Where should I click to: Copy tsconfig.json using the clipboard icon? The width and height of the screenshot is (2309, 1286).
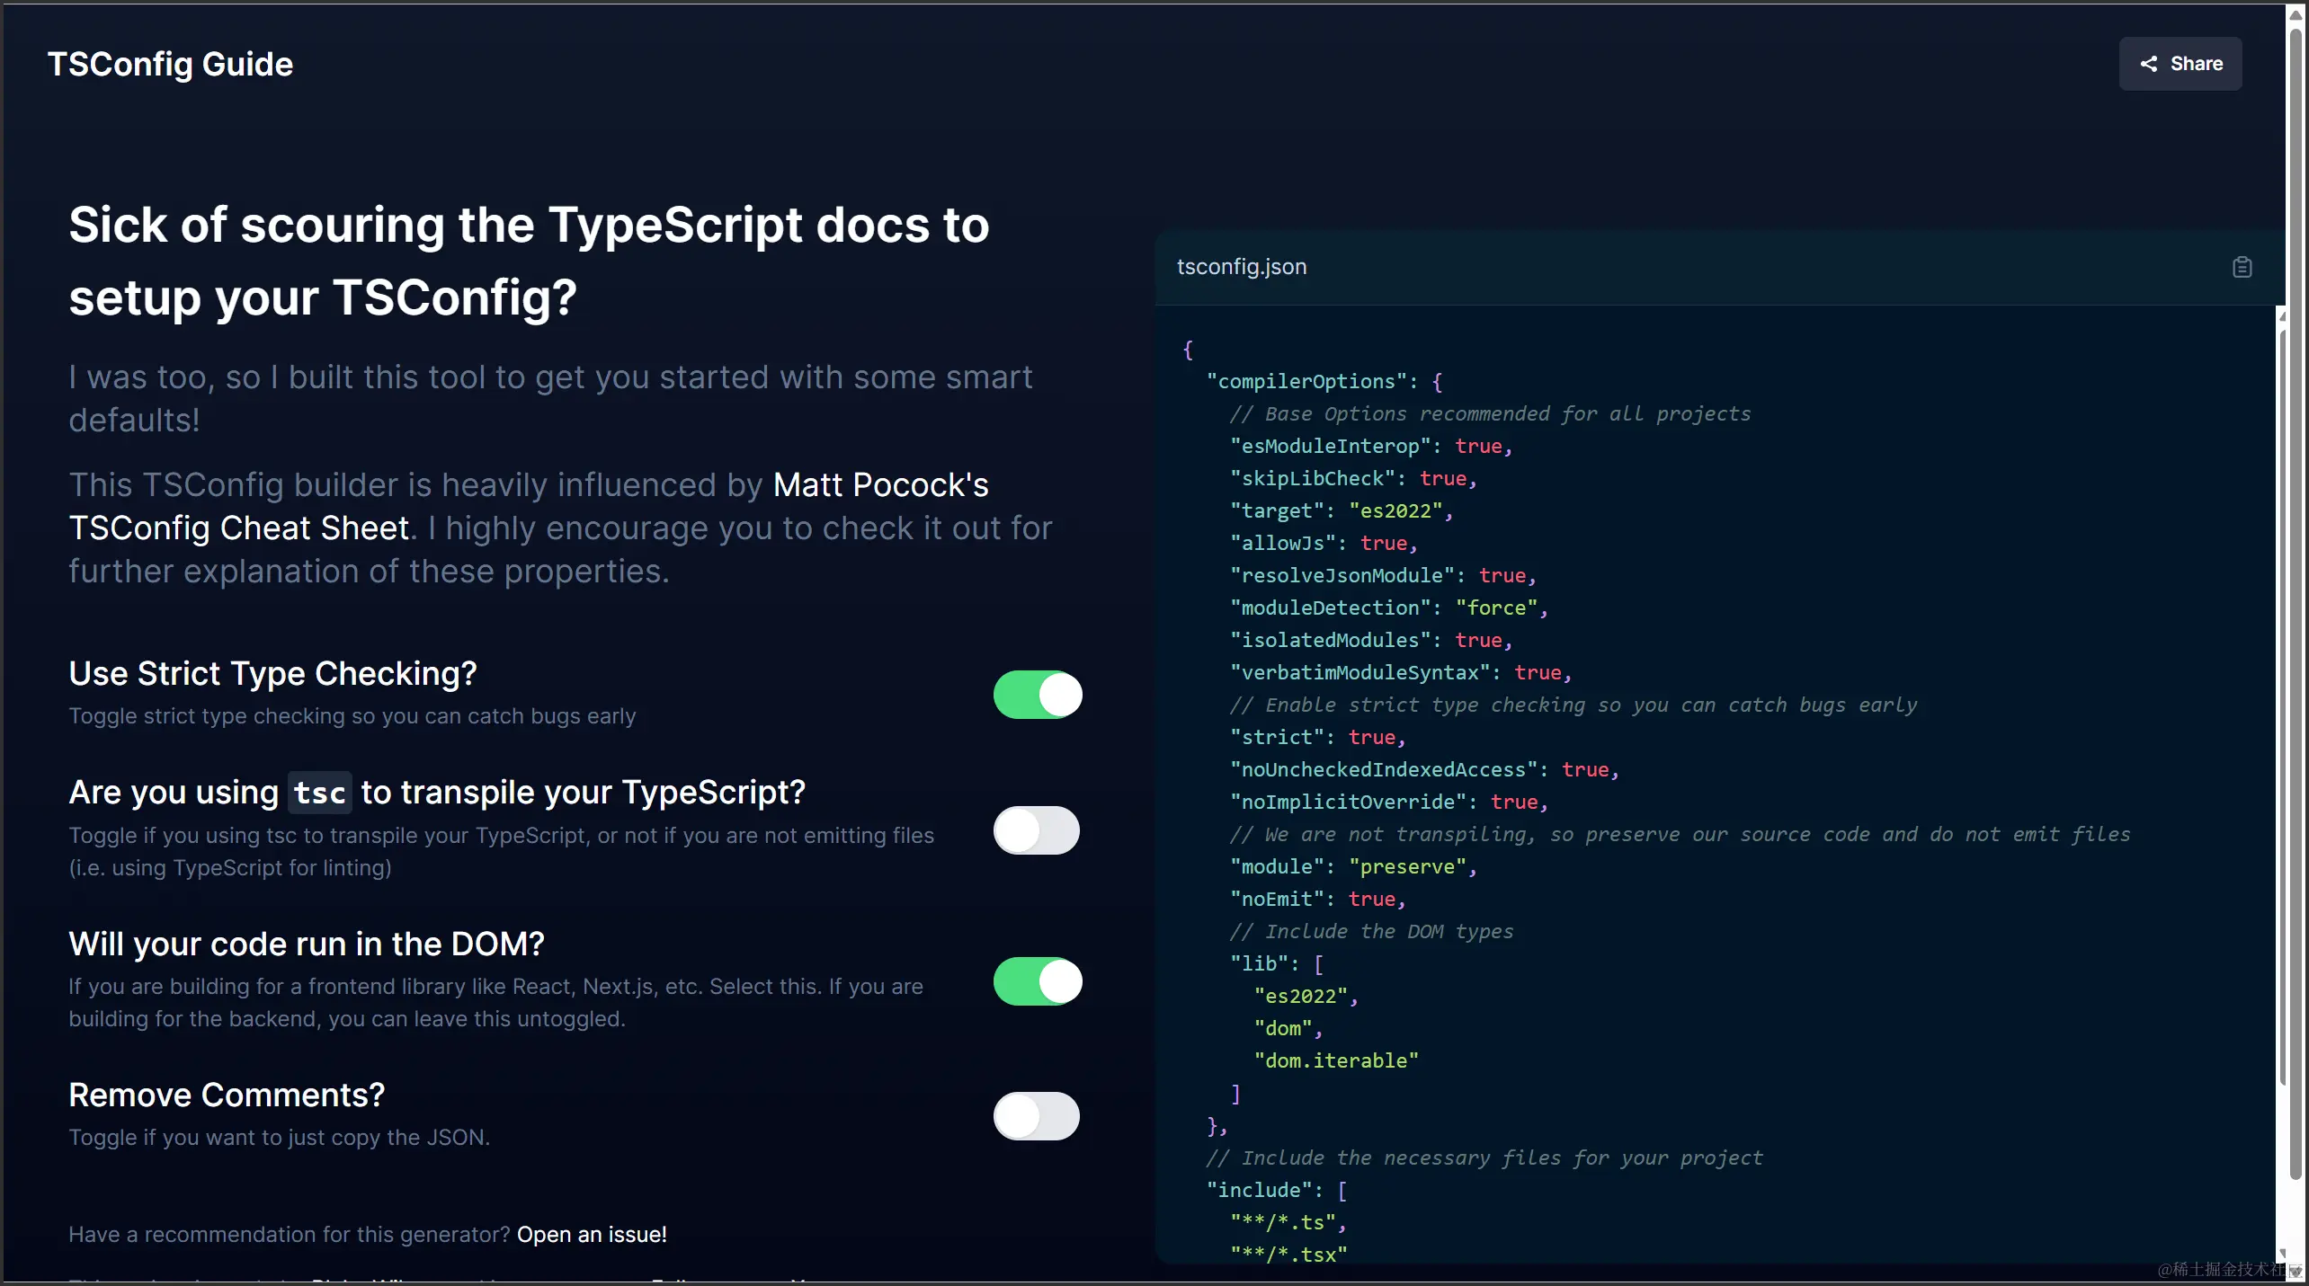pyautogui.click(x=2242, y=267)
